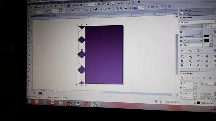Image resolution: width=216 pixels, height=121 pixels.
Task: Toggle right paragraph alignment
Action: pos(198,78)
